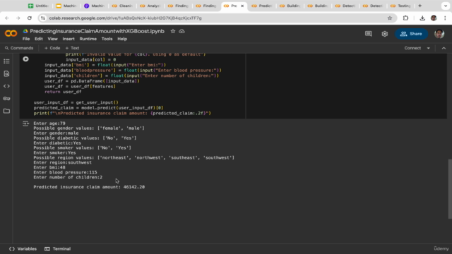Click the browser address bar URL

point(126,18)
